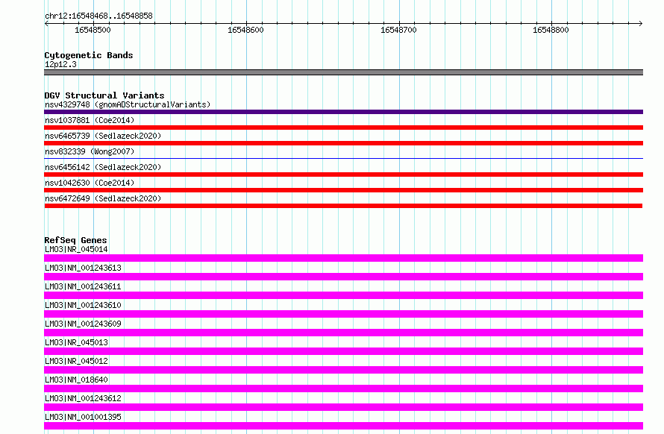This screenshot has width=664, height=434.
Task: Select the magenta bar under LMO3|NM_001243611
Action: 343,295
